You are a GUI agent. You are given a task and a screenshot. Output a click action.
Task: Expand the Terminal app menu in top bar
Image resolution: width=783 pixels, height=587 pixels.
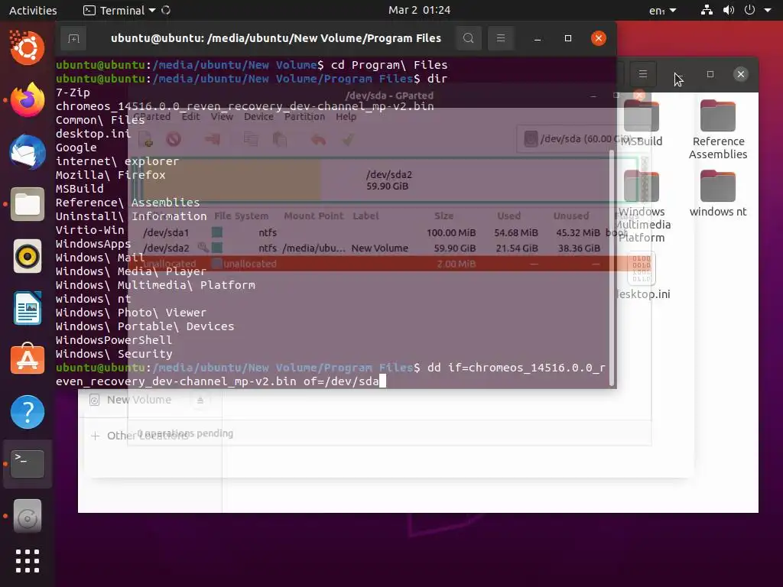(x=119, y=10)
